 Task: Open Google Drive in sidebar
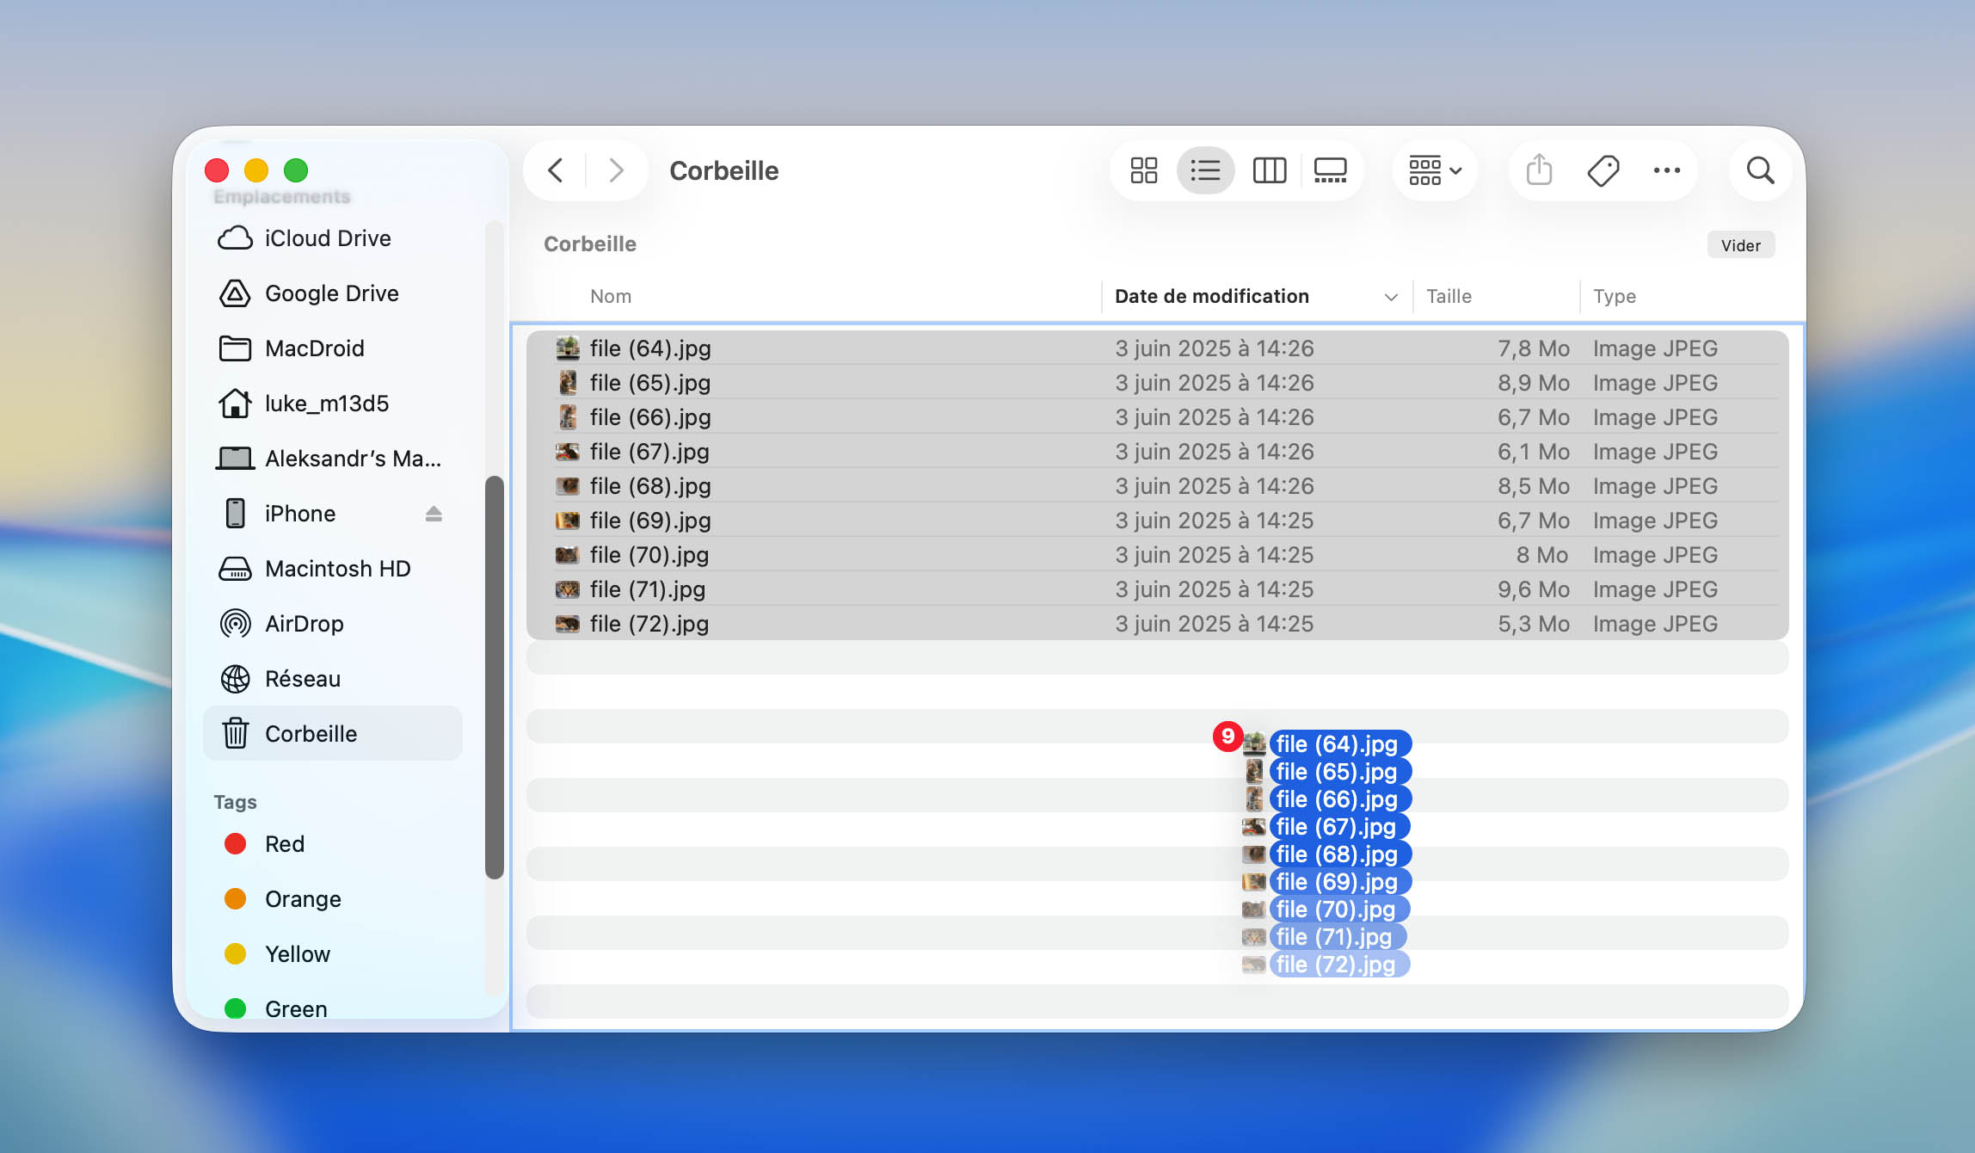coord(332,293)
